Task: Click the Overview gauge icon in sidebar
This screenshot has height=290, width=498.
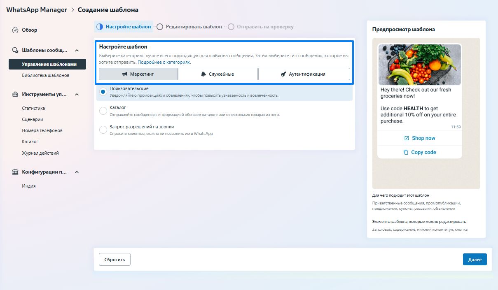Action: [15, 30]
